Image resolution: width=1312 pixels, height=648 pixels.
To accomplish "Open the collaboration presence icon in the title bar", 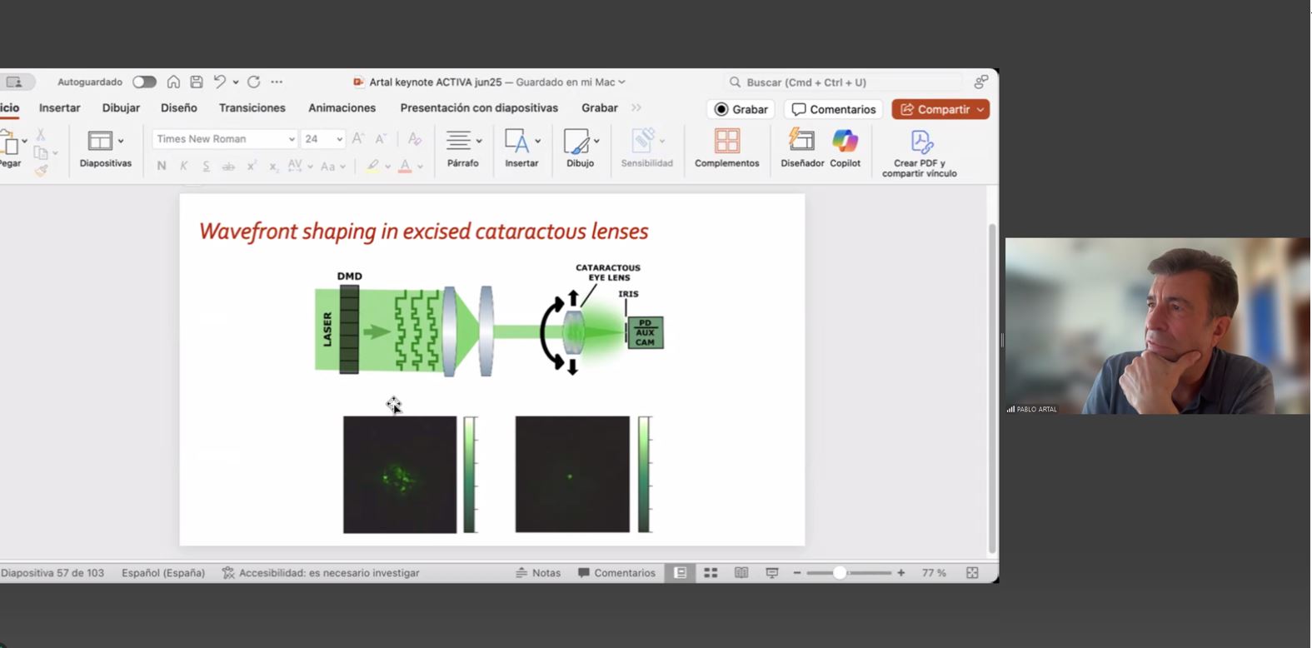I will [981, 82].
